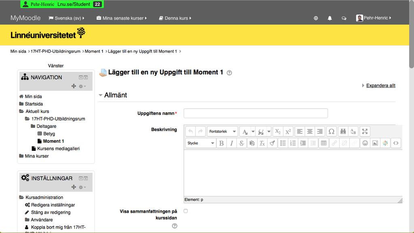Click the circled arrow icon in navbar
Screen dimensions: 414x233
pyautogui.click(x=316, y=18)
